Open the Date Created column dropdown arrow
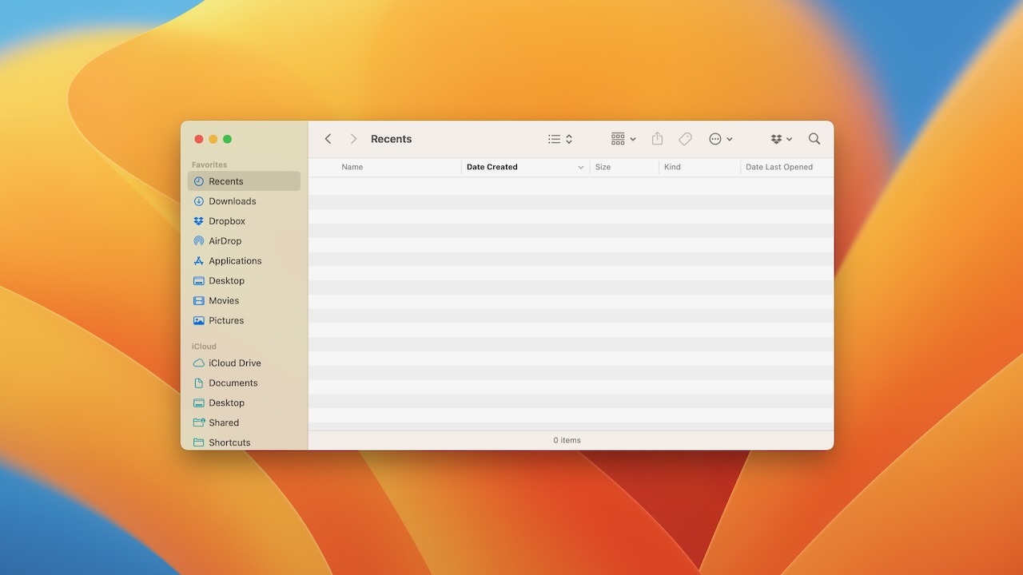The image size is (1023, 575). (580, 167)
